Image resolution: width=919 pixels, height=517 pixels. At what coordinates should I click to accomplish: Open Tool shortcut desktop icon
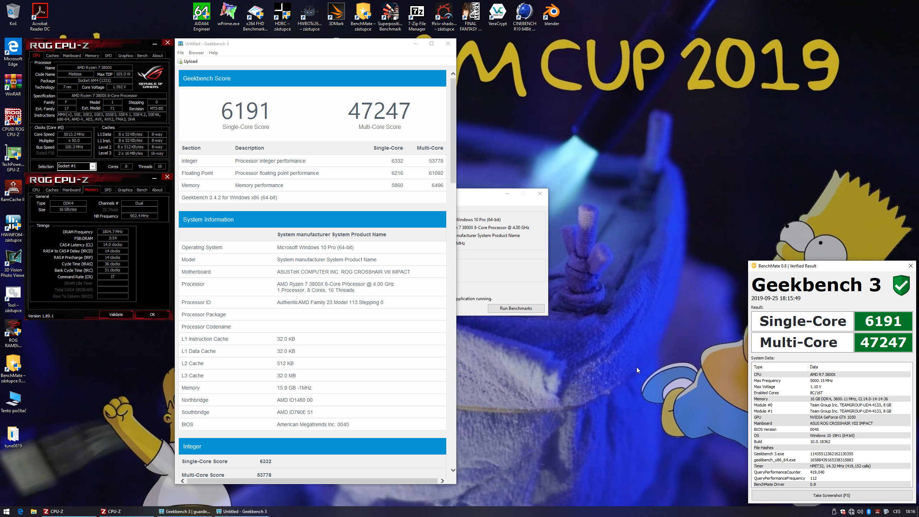pyautogui.click(x=13, y=299)
